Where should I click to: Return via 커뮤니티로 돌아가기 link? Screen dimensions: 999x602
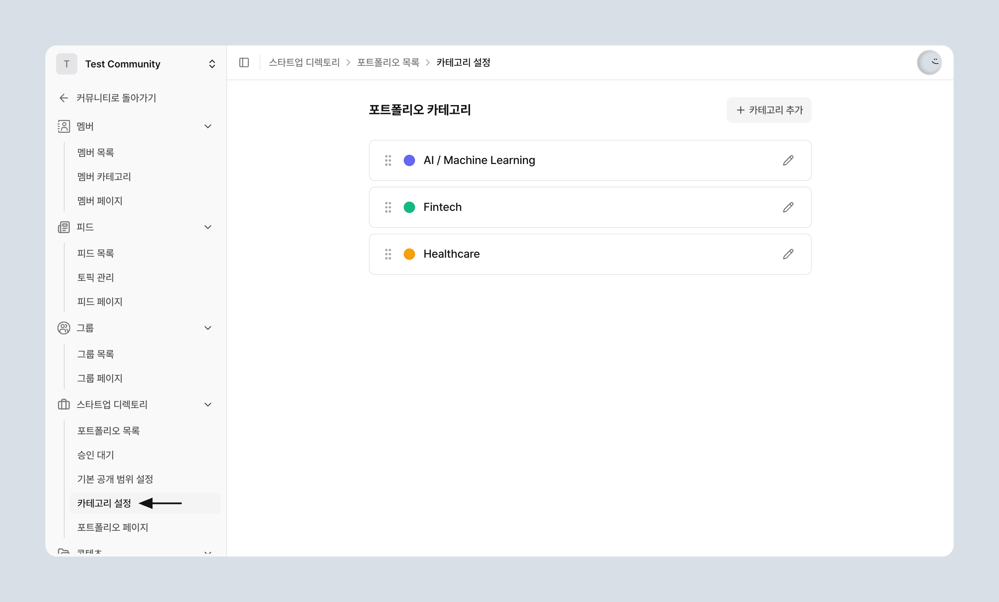coord(116,98)
